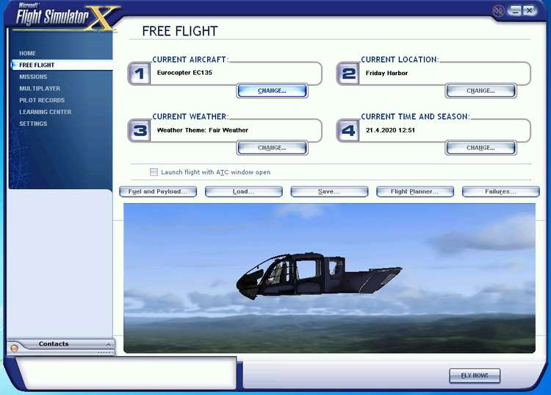This screenshot has height=395, width=551.
Task: Enable Launch flight with ATC window open
Action: click(x=154, y=172)
